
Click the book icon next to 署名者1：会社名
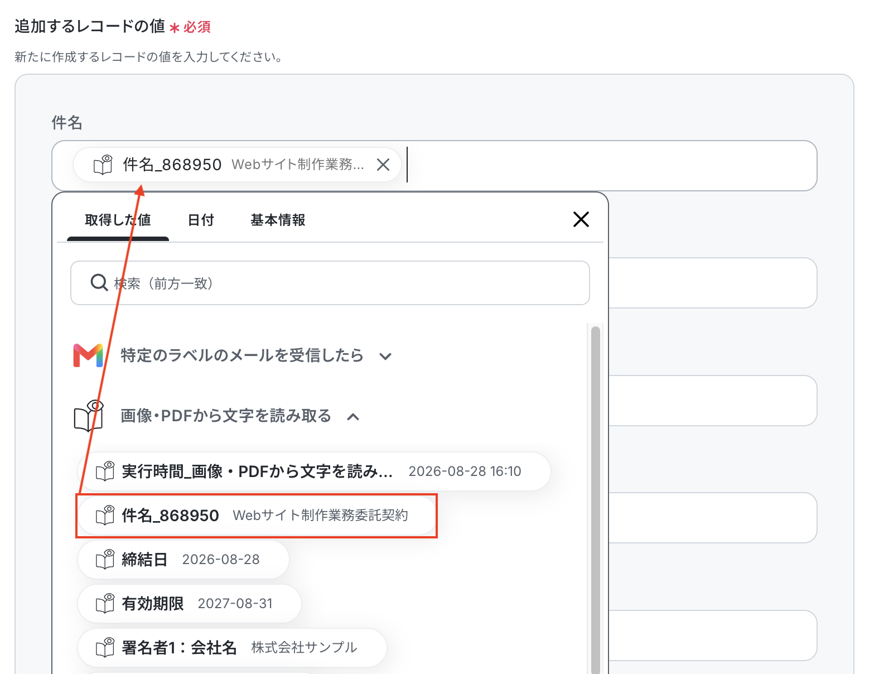(105, 647)
